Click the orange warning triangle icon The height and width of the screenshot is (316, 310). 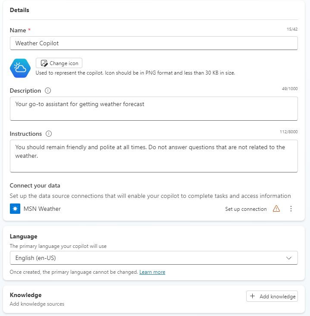point(276,209)
